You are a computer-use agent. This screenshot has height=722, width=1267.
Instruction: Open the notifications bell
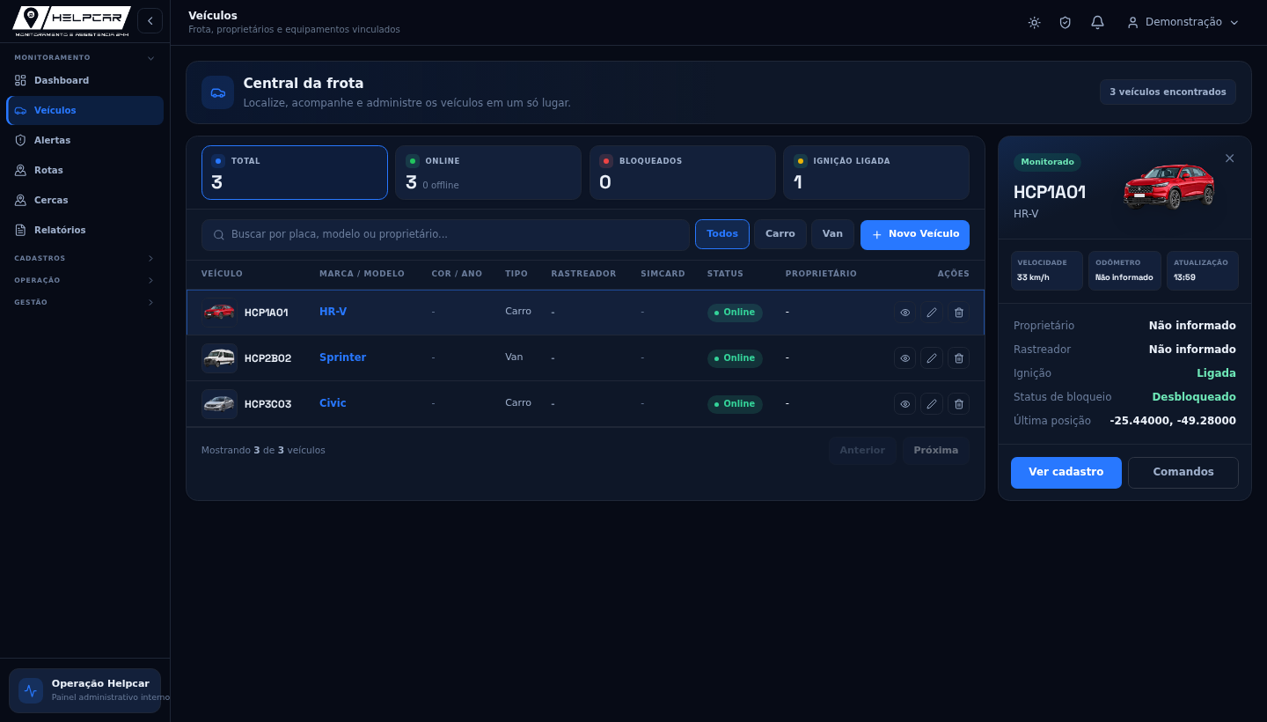click(1097, 22)
